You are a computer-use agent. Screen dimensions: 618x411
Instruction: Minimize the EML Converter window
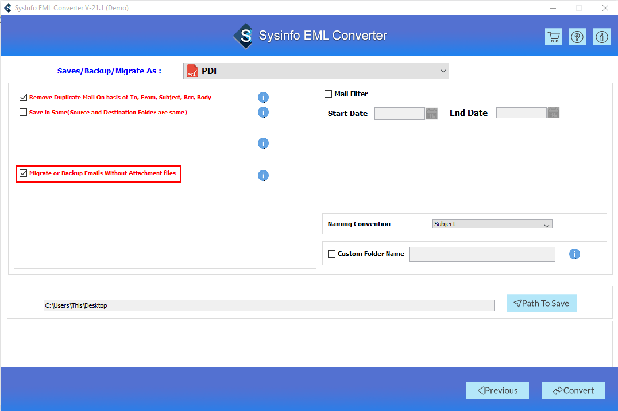click(553, 8)
